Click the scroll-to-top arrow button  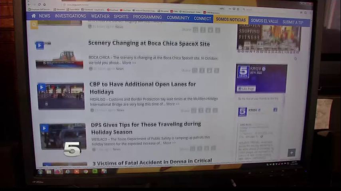tap(291, 153)
